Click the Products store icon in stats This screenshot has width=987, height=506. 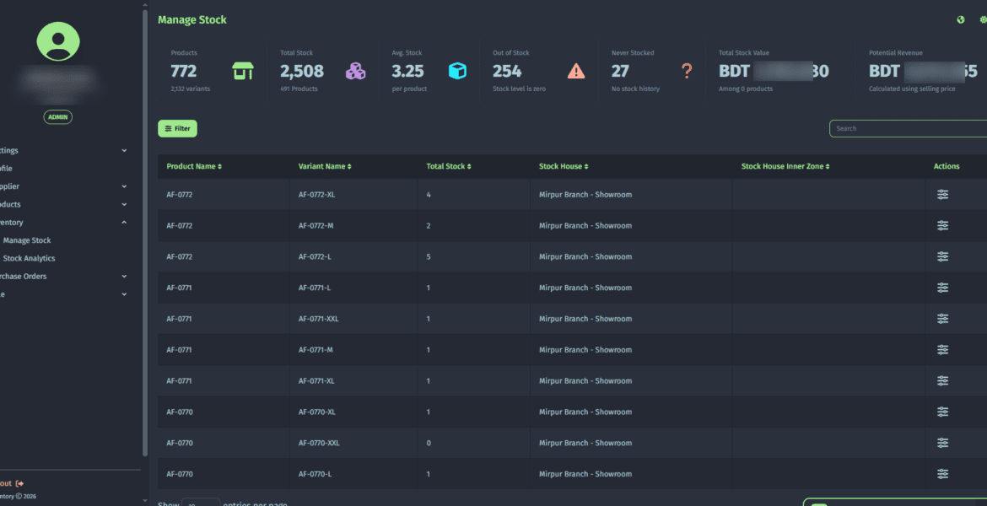tap(243, 72)
